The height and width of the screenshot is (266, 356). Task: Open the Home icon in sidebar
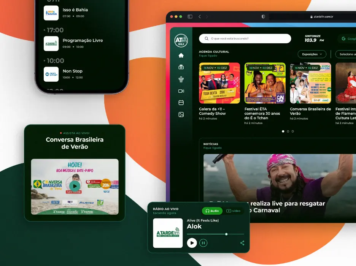181,55
